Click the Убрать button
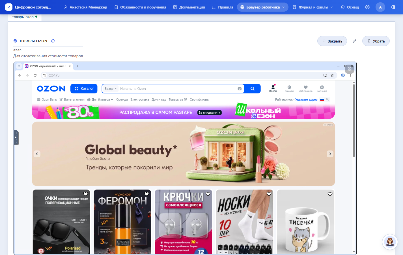The height and width of the screenshot is (255, 403). (376, 41)
